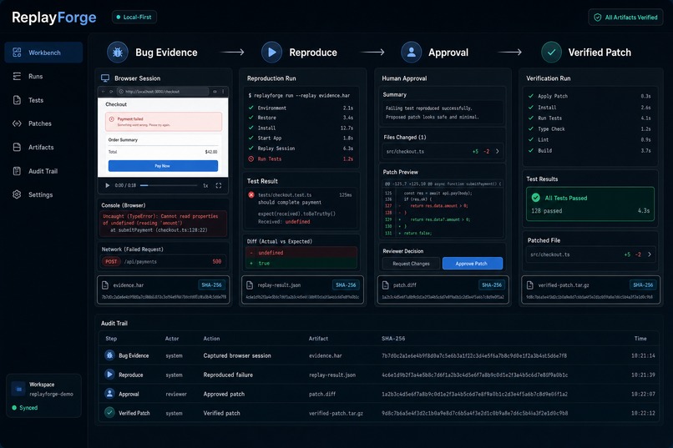Click the Local-First status badge
673x448 pixels.
(x=134, y=18)
